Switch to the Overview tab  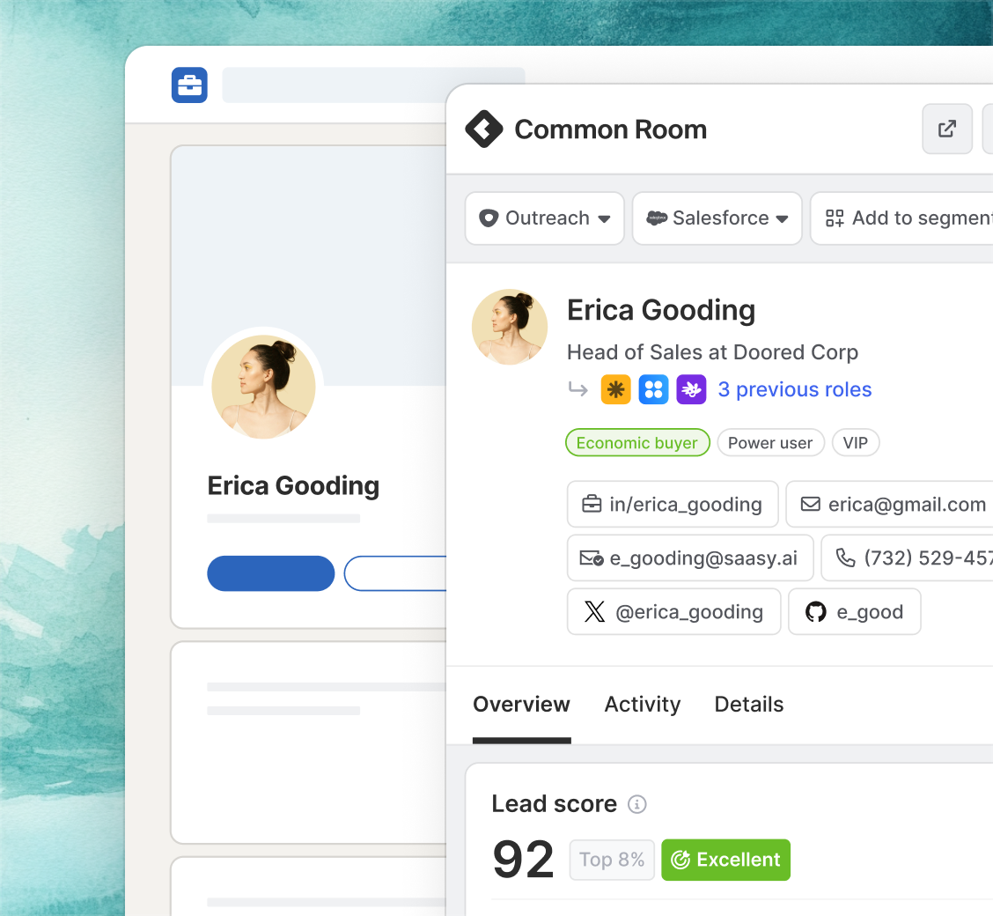[x=521, y=705]
